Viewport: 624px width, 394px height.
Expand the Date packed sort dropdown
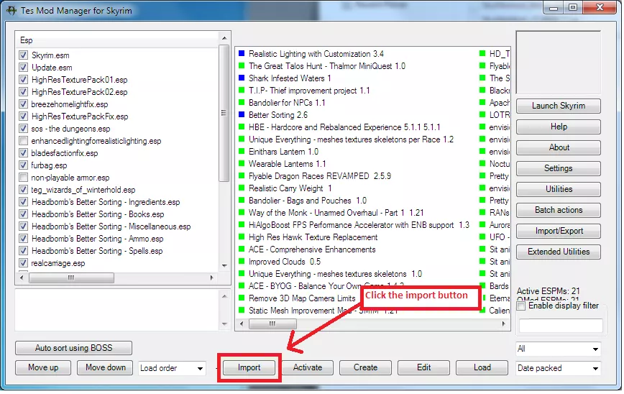[x=558, y=368]
